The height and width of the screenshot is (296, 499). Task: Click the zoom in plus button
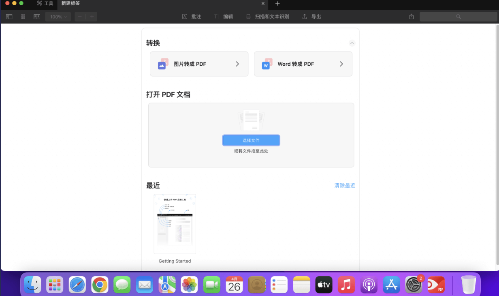coord(92,17)
